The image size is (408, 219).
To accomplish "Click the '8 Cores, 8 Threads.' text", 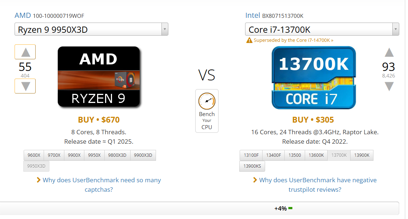I will 99,132.
